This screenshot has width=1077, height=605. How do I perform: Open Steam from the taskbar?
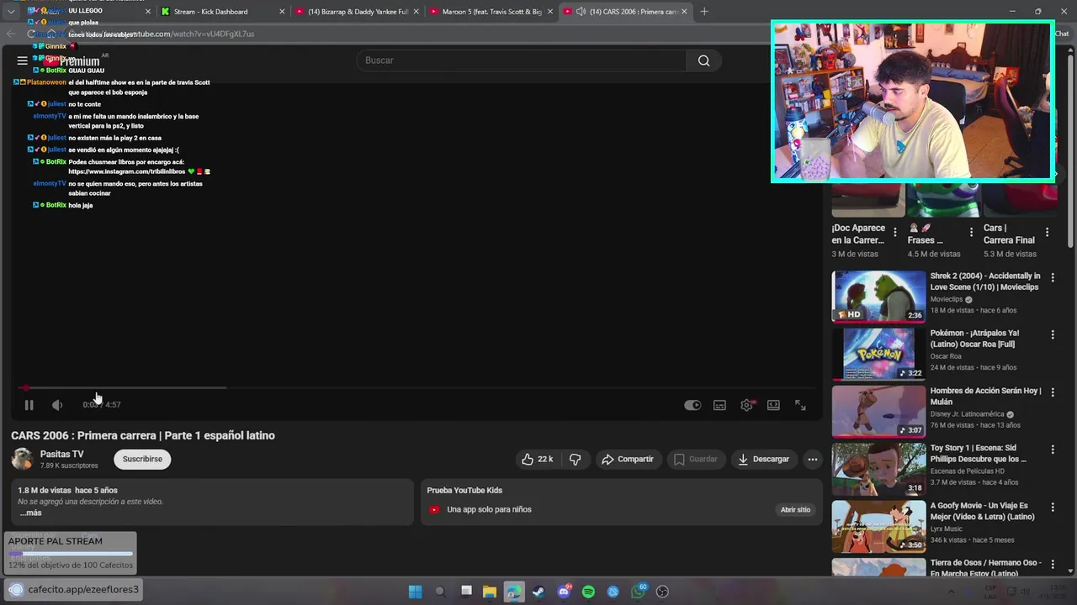538,592
